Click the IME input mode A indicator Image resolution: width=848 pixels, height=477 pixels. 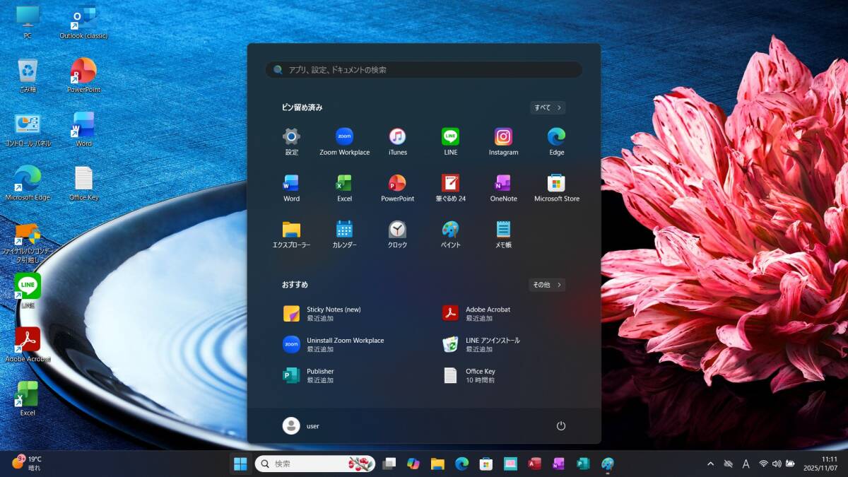click(x=746, y=464)
